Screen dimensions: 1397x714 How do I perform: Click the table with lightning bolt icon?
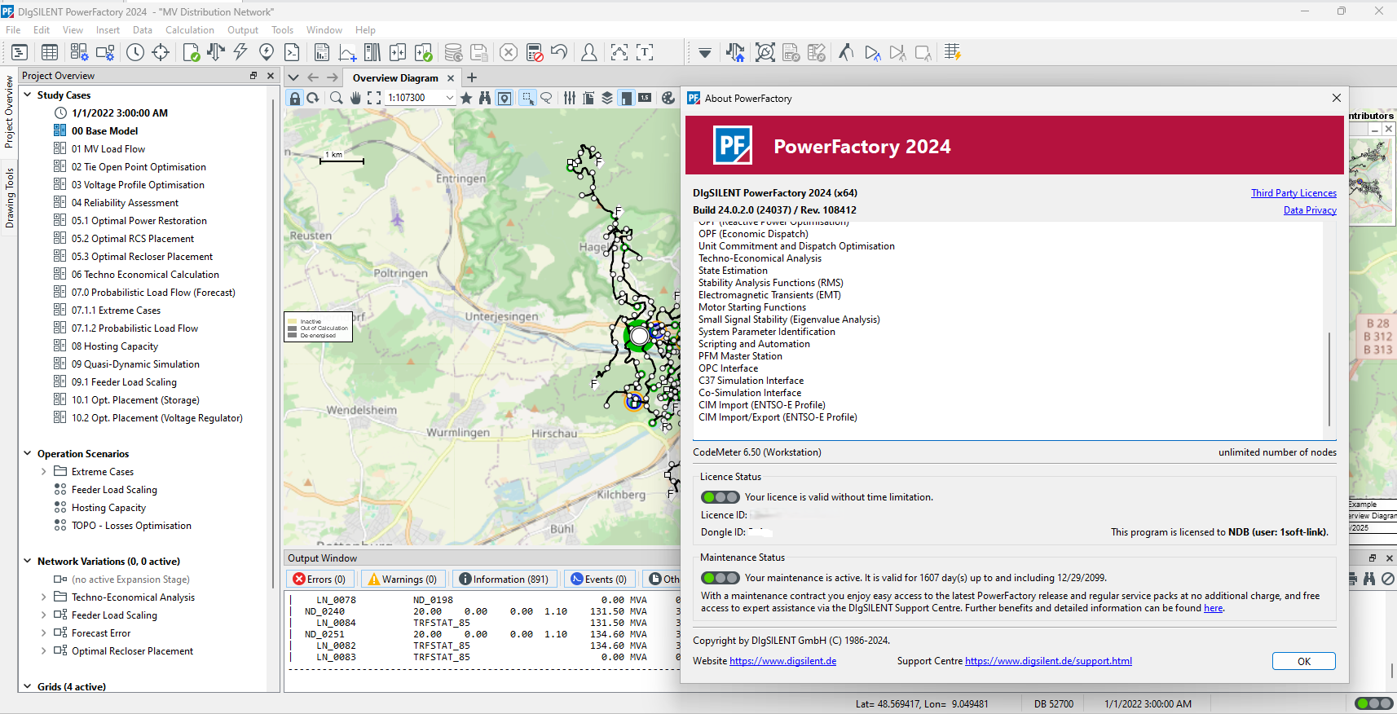(952, 52)
